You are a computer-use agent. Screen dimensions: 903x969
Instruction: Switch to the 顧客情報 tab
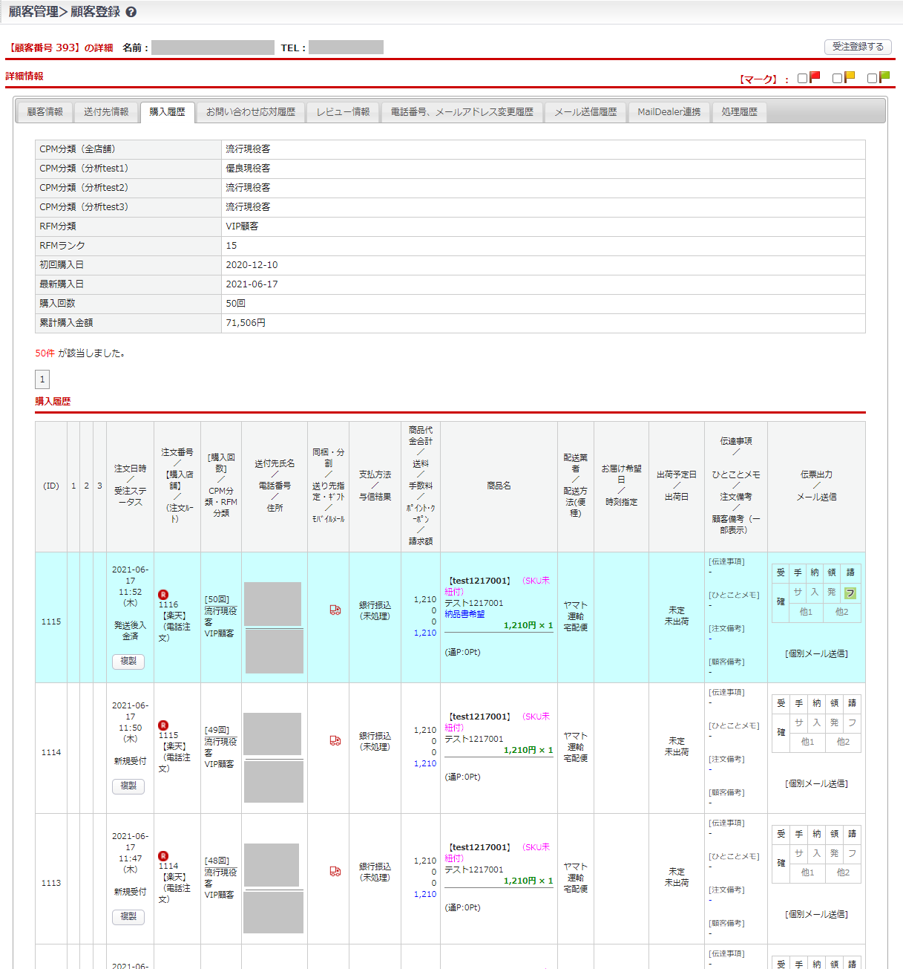coord(45,112)
